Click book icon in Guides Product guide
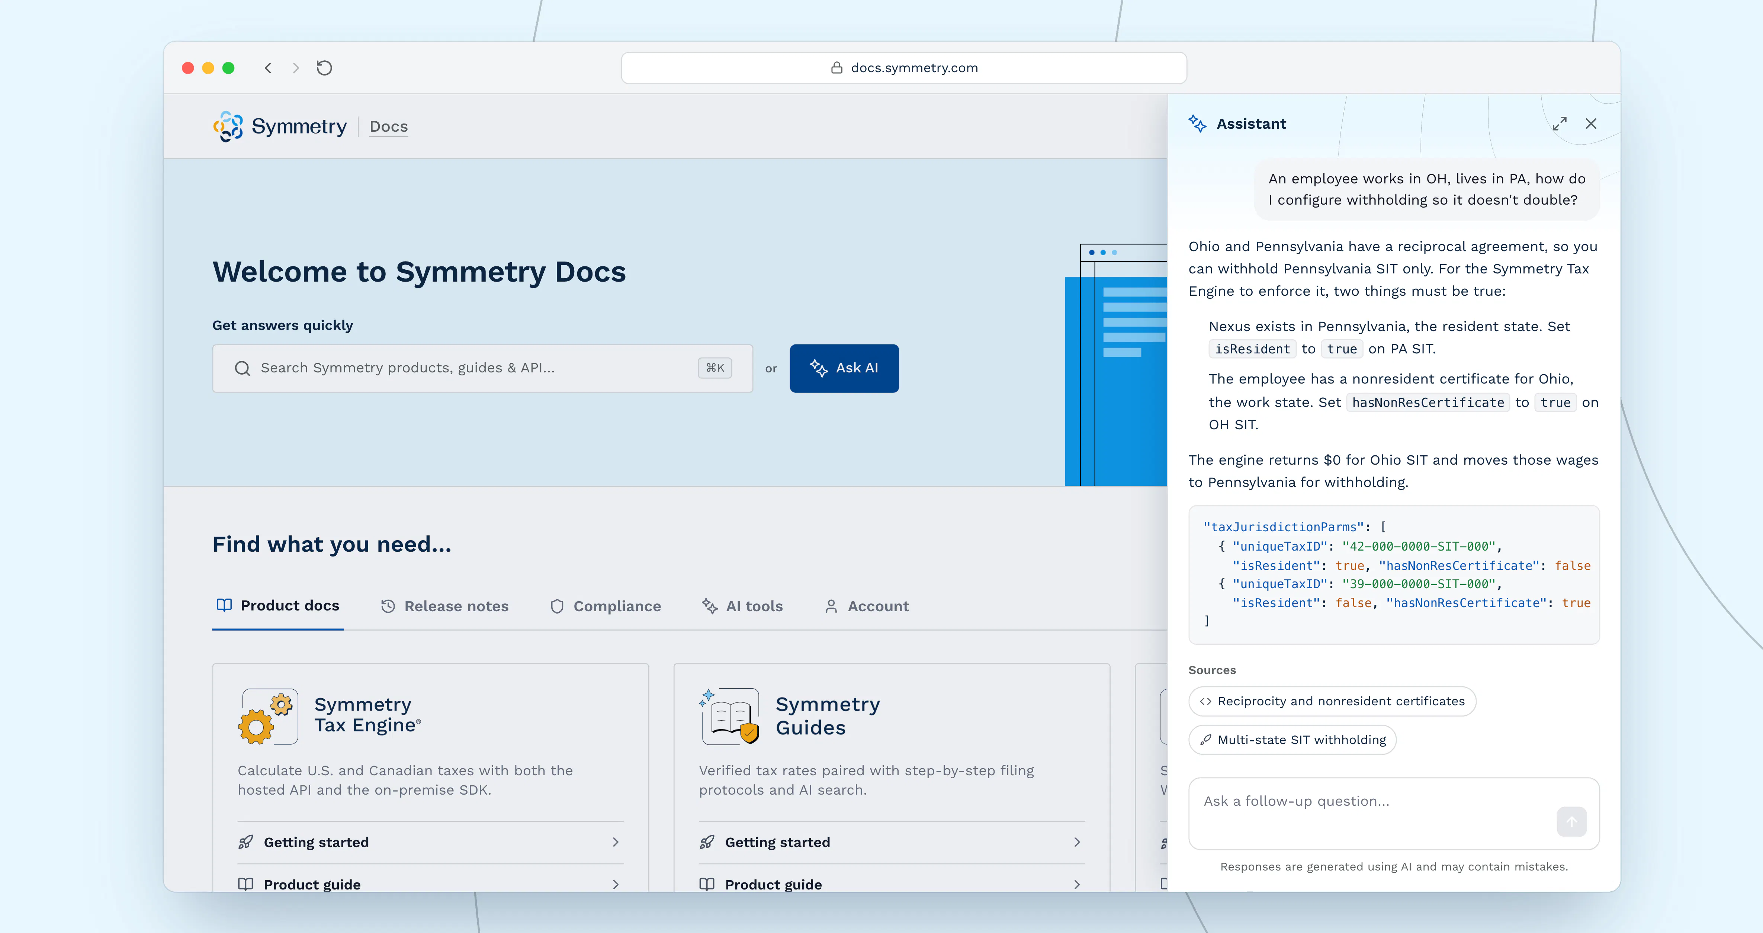Viewport: 1763px width, 933px height. 707,884
